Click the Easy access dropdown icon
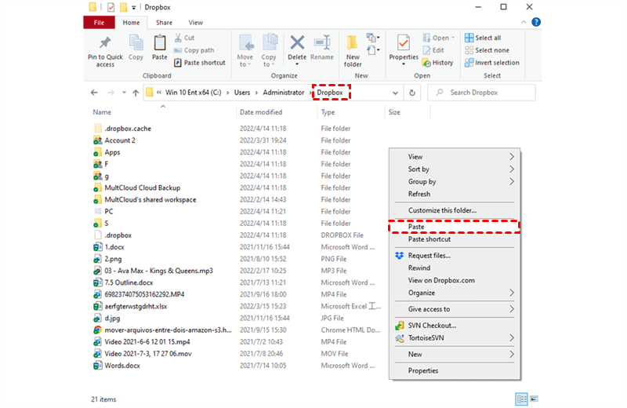 [x=373, y=50]
